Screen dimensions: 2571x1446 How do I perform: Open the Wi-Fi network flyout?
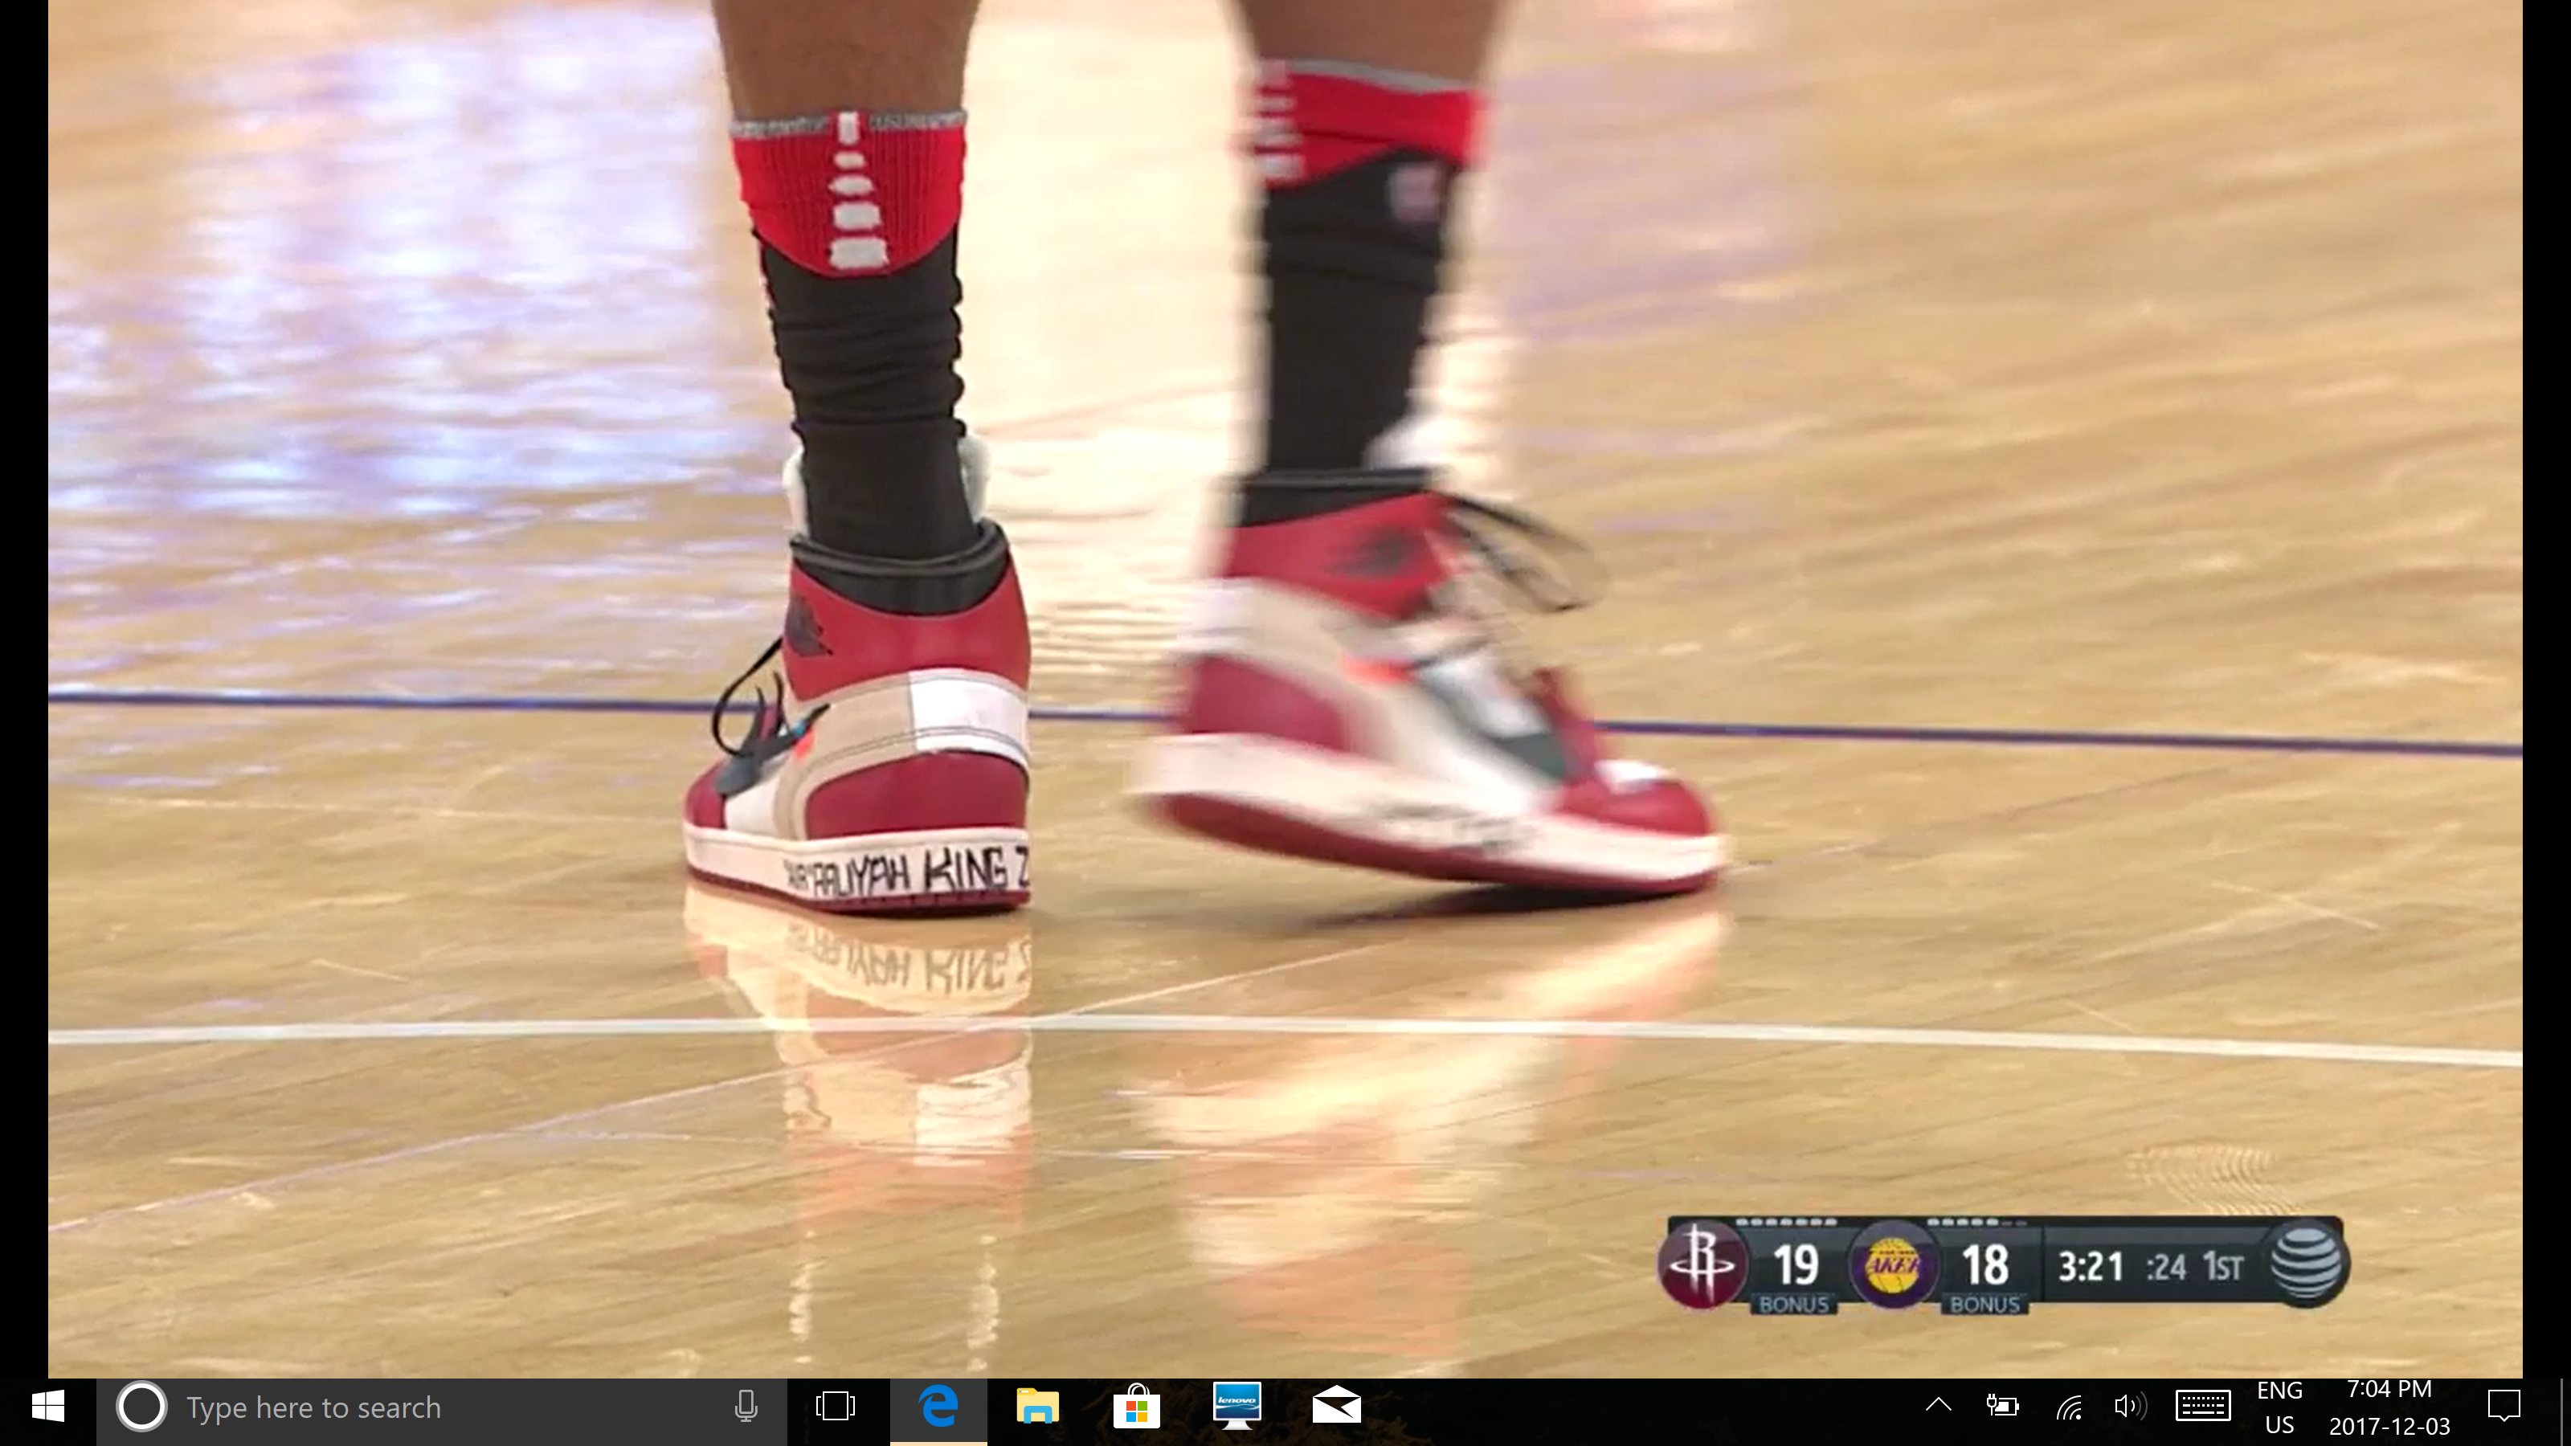[x=2069, y=1408]
